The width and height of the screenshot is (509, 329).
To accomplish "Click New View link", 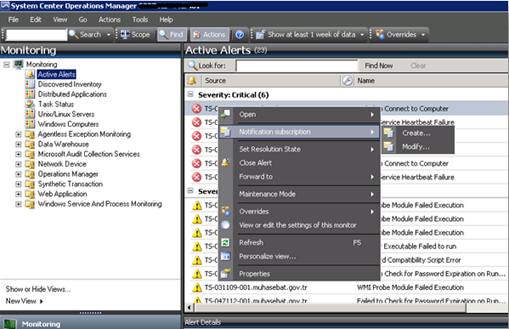I will click(24, 301).
